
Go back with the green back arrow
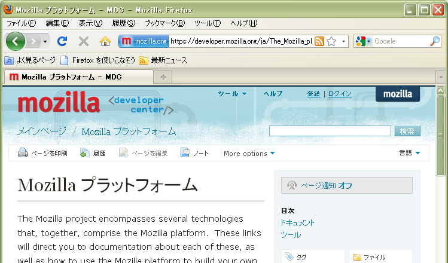coord(16,41)
